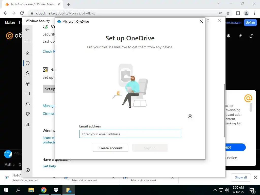Switch to Chrome on the taskbar
Image resolution: width=260 pixels, height=195 pixels.
coord(43,190)
